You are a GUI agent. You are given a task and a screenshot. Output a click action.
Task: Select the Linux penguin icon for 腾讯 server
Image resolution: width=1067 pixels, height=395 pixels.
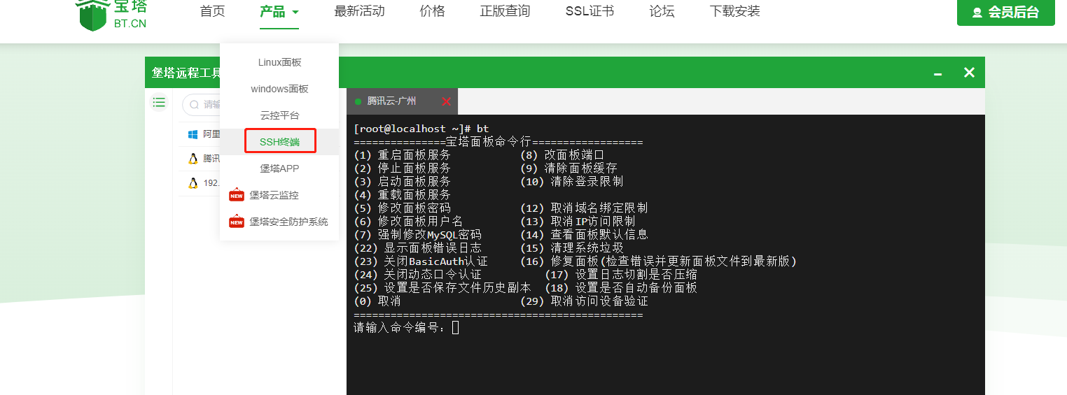pos(193,159)
